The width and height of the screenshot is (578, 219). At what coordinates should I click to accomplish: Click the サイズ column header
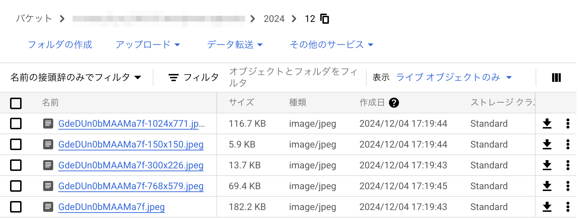pos(241,103)
